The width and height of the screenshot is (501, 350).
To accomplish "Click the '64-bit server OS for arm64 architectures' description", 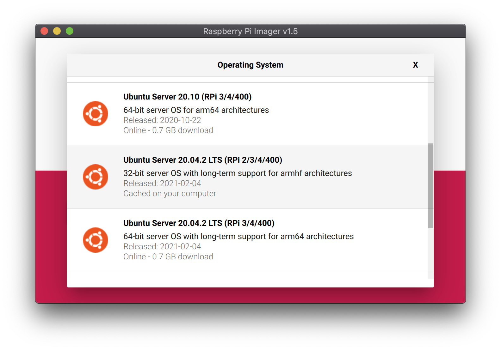I will (x=196, y=110).
